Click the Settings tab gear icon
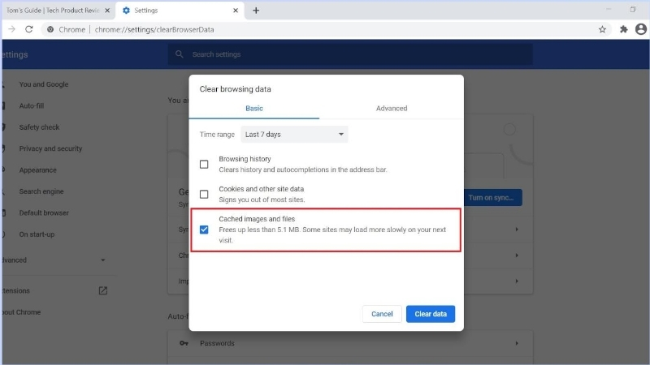The image size is (650, 365). [x=126, y=11]
